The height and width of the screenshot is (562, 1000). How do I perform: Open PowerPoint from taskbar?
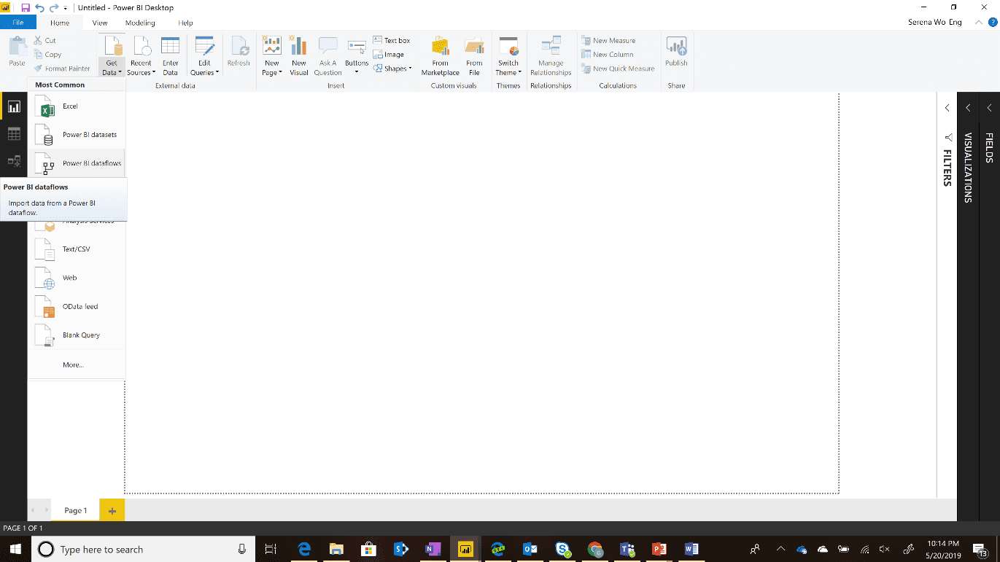click(659, 549)
